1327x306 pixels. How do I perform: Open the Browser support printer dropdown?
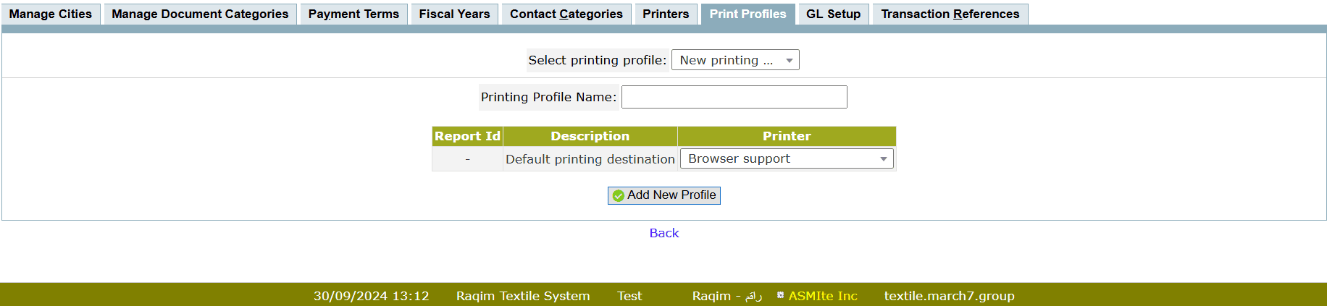pyautogui.click(x=787, y=159)
